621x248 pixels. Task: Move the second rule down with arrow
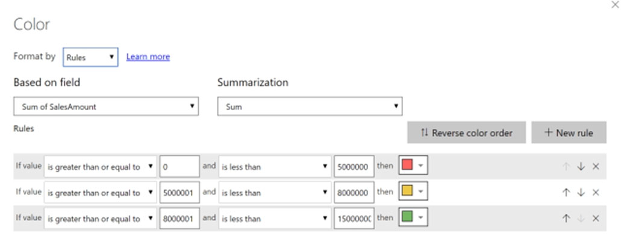[581, 192]
